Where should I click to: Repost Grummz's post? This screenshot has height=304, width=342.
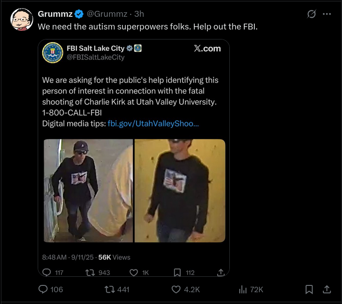(109, 289)
